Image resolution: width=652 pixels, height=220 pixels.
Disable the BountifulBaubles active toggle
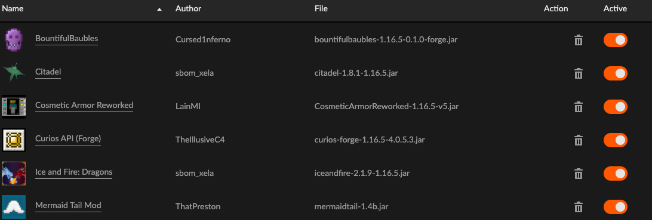616,40
